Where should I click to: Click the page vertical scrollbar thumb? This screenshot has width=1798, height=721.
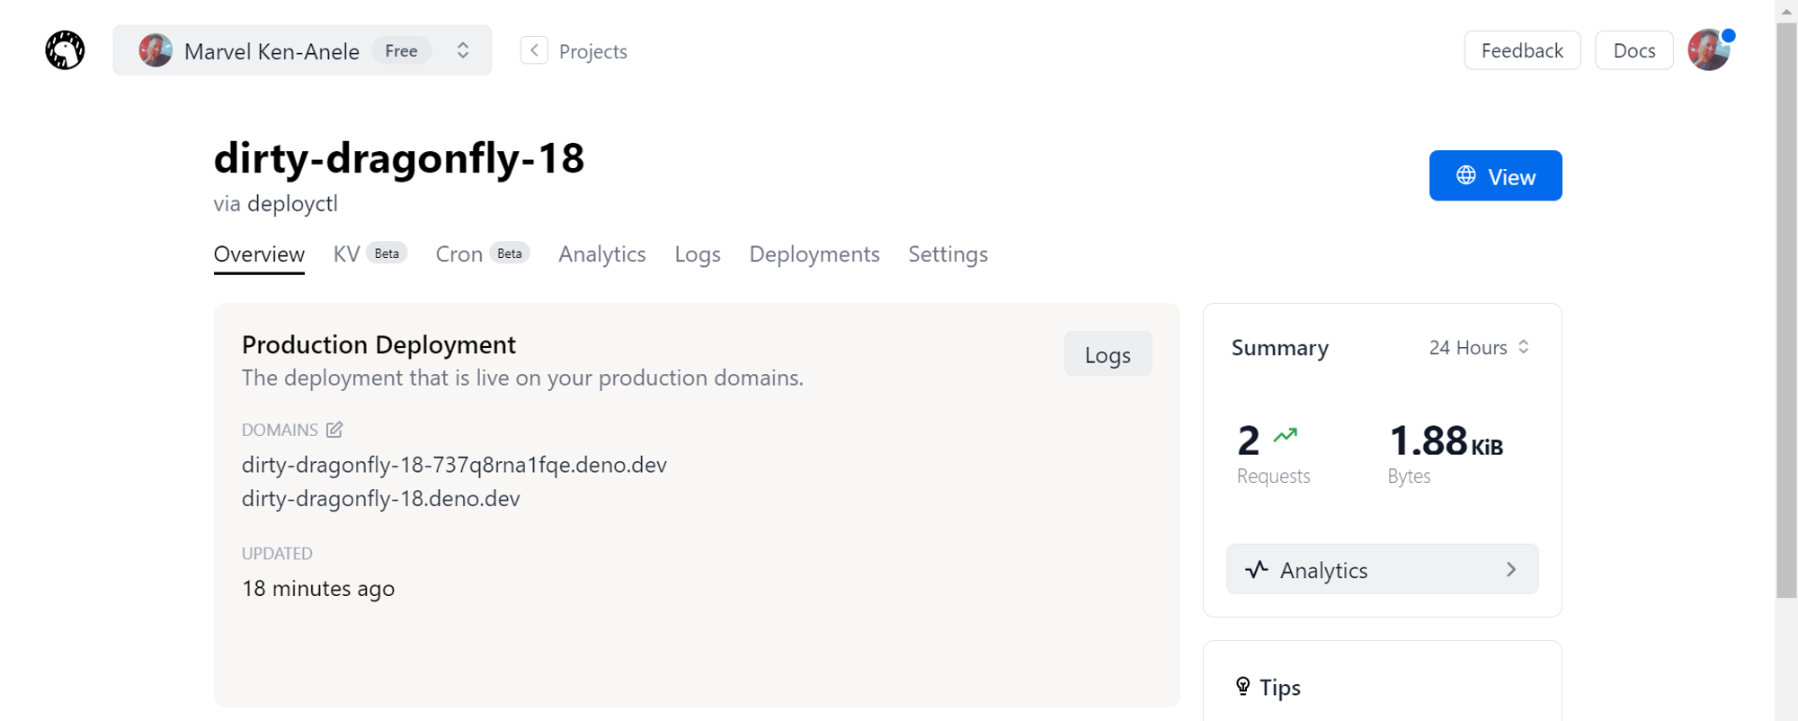(x=1786, y=310)
